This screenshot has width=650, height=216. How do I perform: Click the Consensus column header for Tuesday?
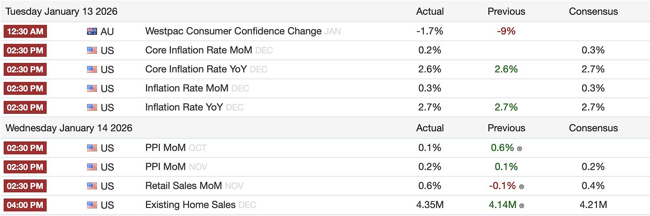[593, 11]
